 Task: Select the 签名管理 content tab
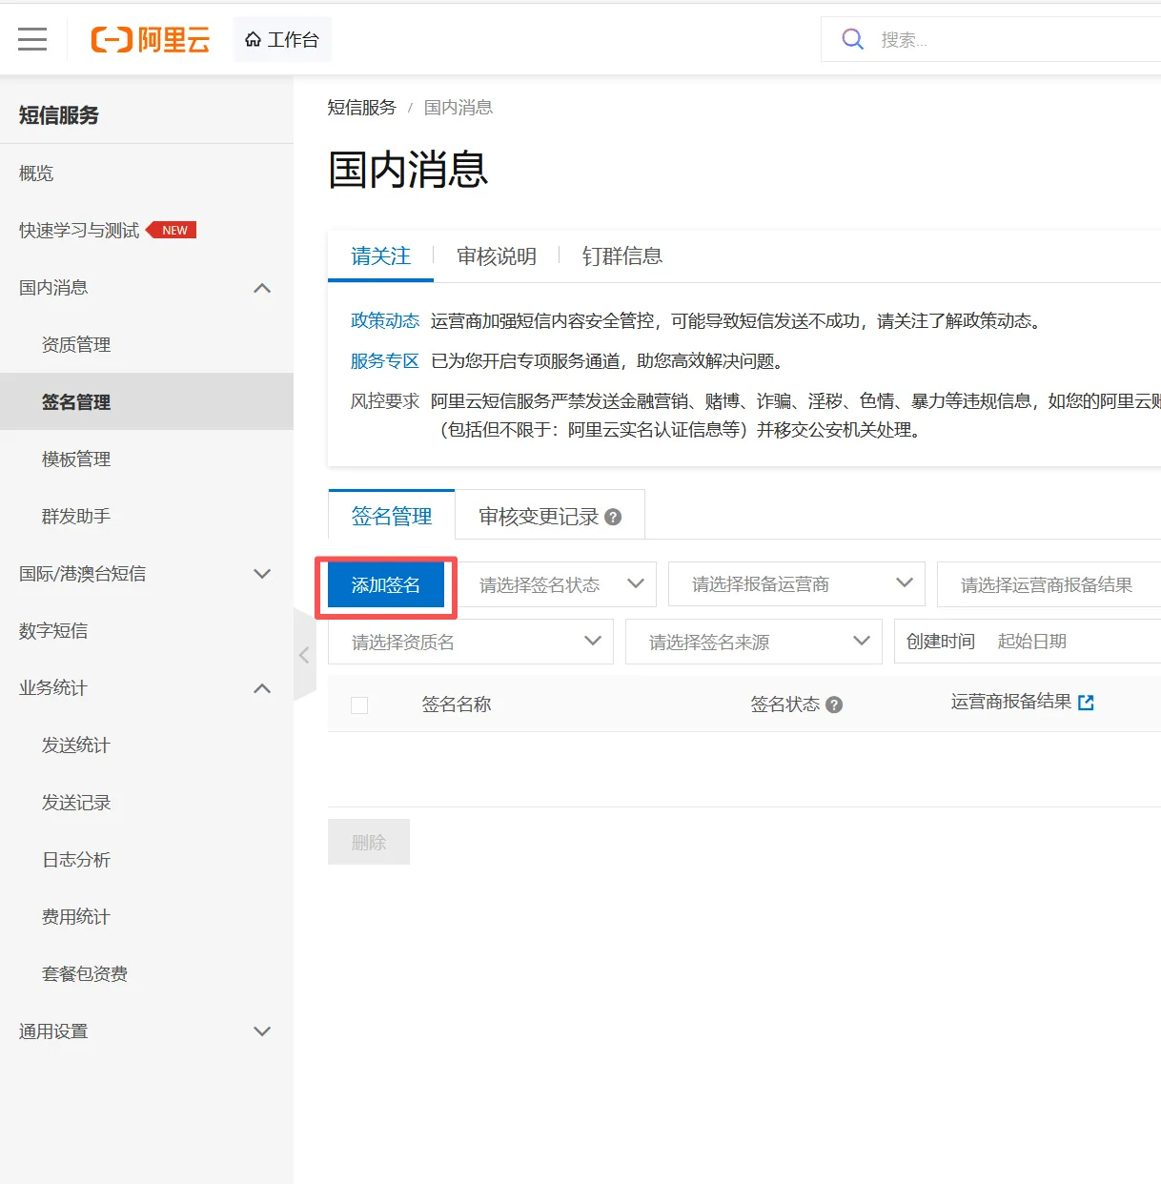pyautogui.click(x=392, y=516)
